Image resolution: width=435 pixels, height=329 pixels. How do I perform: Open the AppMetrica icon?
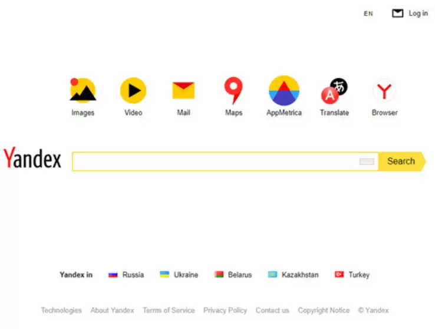pos(284,90)
